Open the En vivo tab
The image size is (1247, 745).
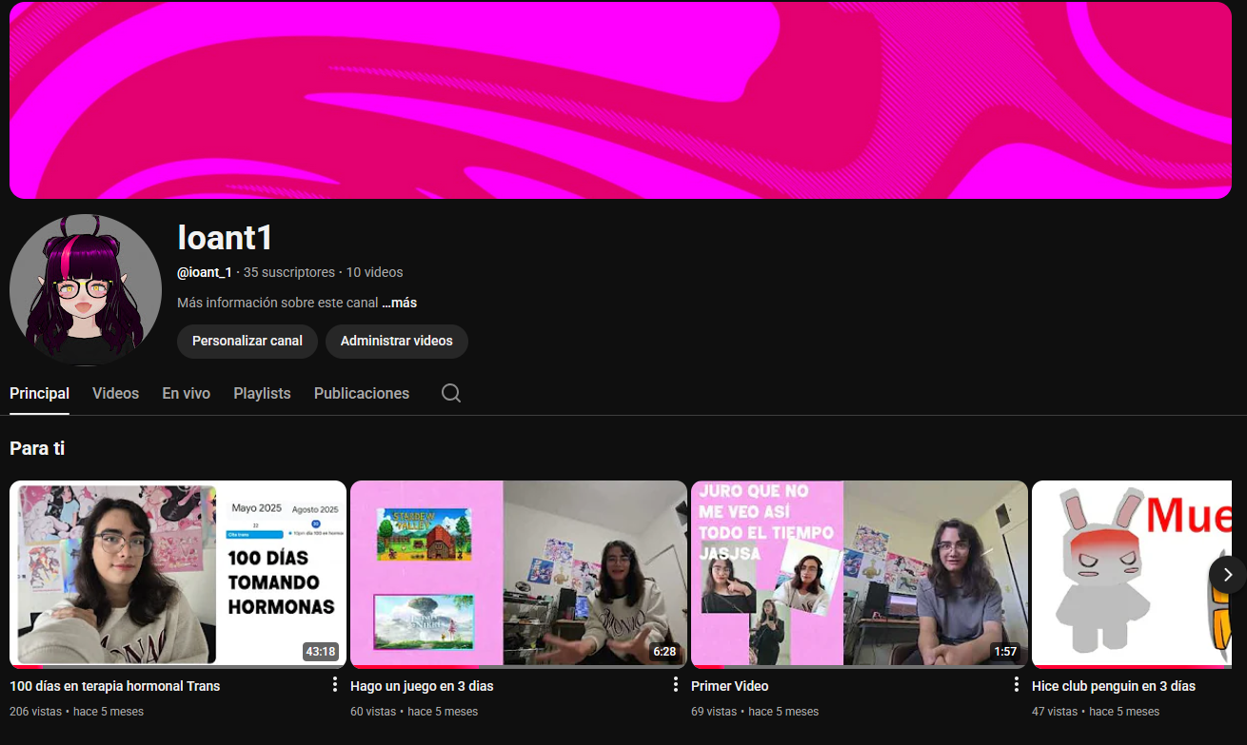click(x=186, y=393)
